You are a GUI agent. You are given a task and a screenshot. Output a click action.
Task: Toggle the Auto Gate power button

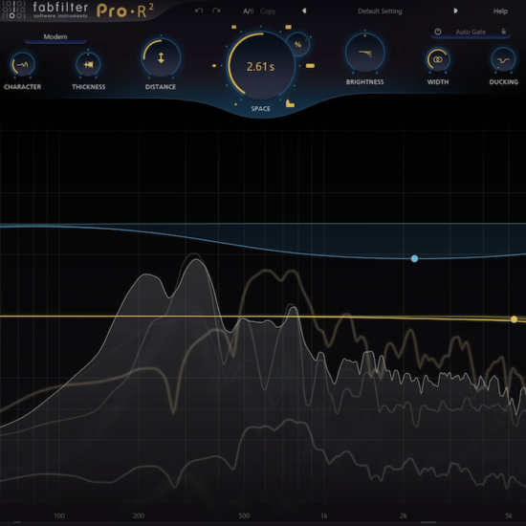tap(437, 32)
